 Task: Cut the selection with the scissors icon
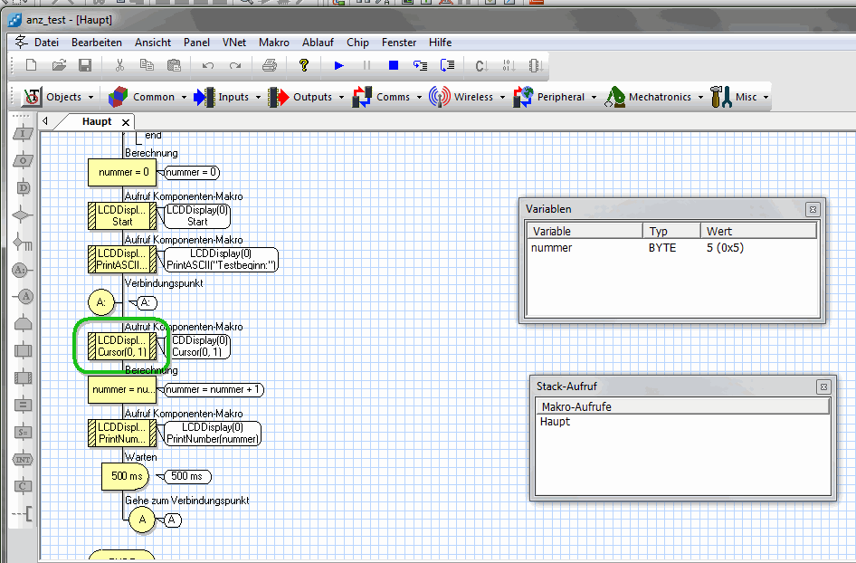click(x=119, y=65)
